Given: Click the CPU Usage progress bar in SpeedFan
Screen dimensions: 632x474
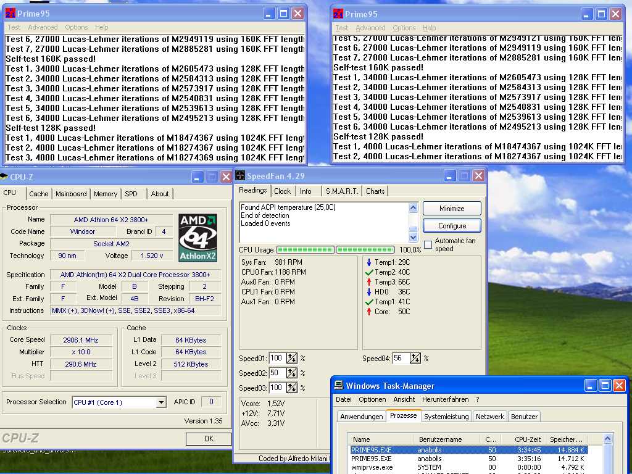Looking at the screenshot, I should click(x=335, y=250).
